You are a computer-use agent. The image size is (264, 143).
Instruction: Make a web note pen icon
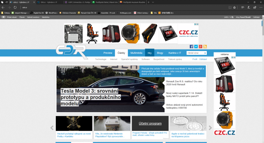249,7
